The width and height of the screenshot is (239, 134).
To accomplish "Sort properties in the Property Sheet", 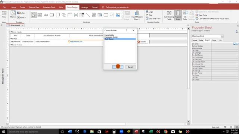I will point(237,32).
